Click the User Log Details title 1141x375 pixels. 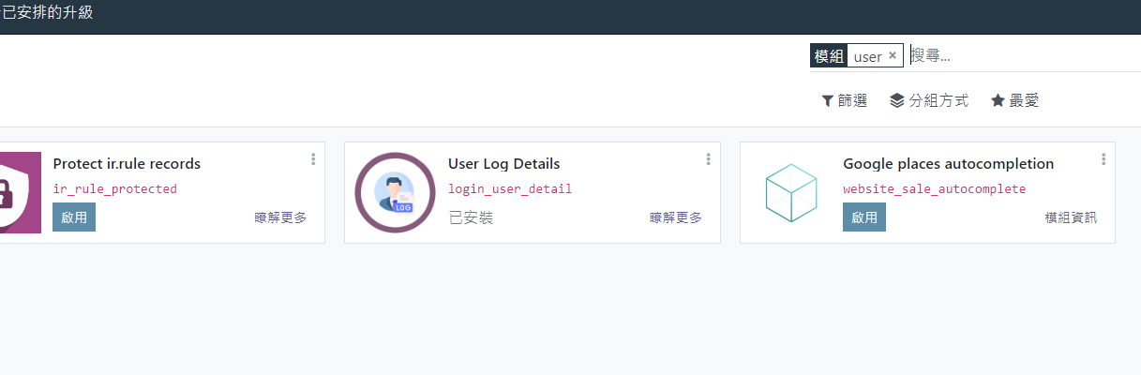click(503, 164)
